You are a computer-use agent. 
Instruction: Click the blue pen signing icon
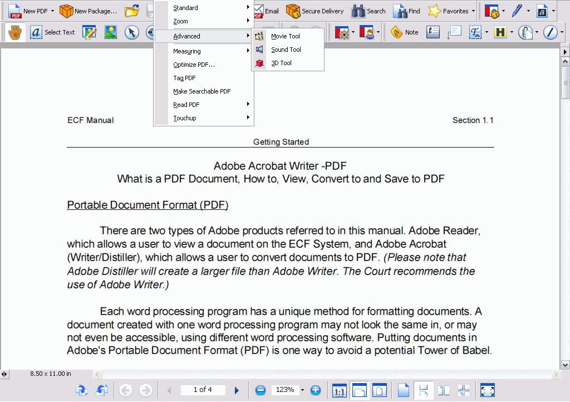click(x=517, y=11)
